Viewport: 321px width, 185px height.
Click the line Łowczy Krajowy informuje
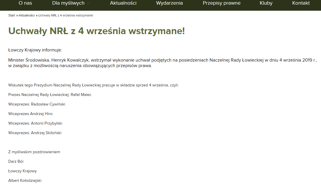pos(35,50)
